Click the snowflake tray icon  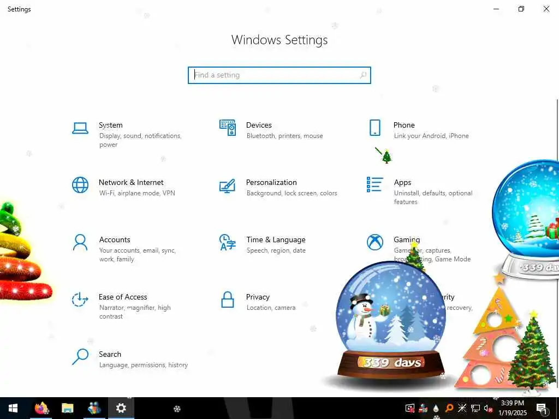coord(462,408)
